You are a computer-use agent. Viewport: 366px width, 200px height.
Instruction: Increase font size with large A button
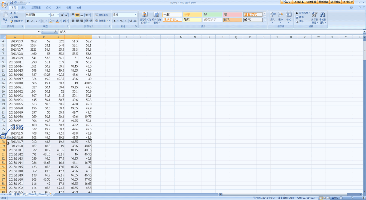(x=62, y=15)
